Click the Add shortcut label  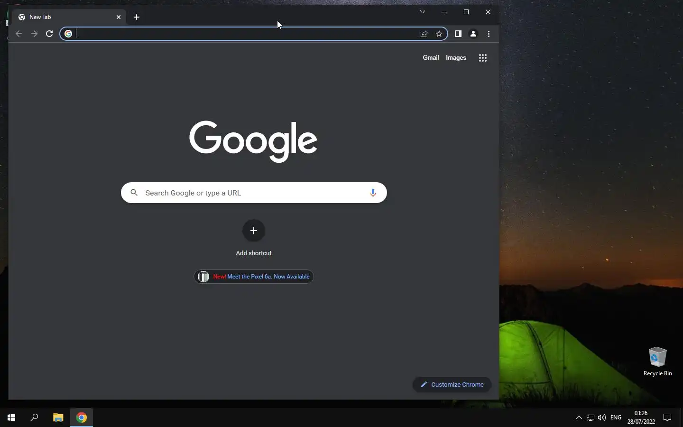pyautogui.click(x=254, y=253)
